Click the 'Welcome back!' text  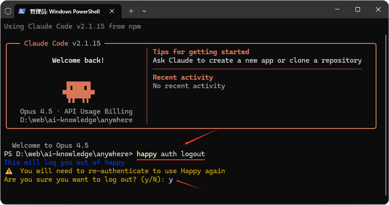pos(78,60)
